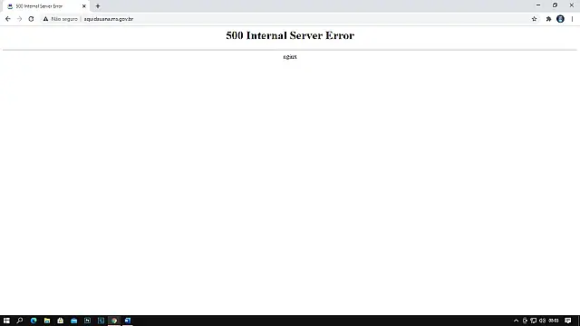Screen dimensions: 580x326
Task: Open the volume control tray icon
Action: (542, 321)
